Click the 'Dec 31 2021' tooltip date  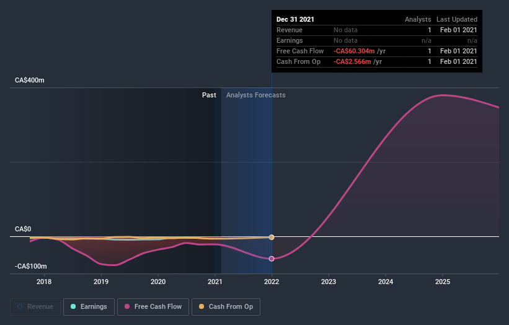[295, 19]
